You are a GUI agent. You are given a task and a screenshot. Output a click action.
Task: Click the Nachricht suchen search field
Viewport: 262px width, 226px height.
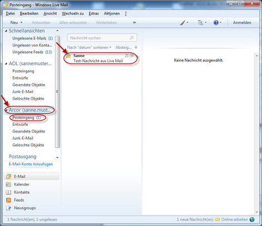click(x=102, y=38)
